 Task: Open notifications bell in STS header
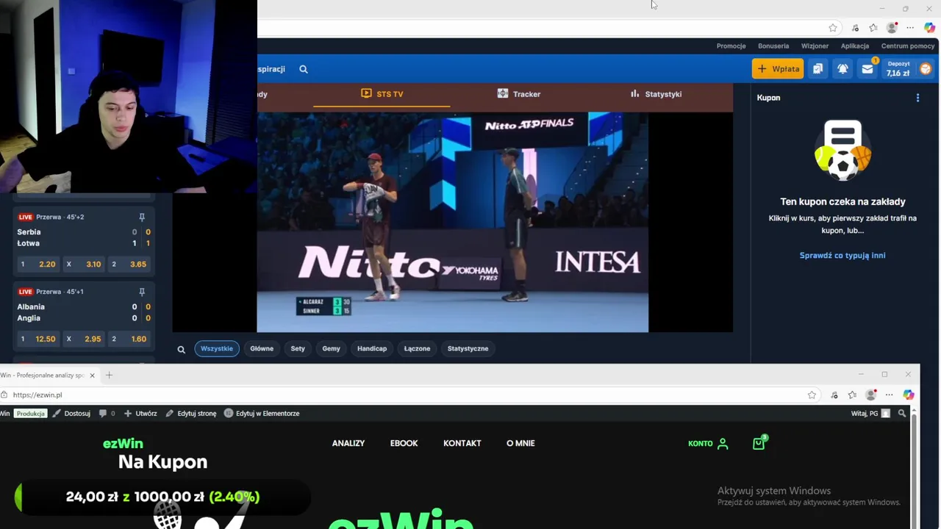tap(842, 69)
